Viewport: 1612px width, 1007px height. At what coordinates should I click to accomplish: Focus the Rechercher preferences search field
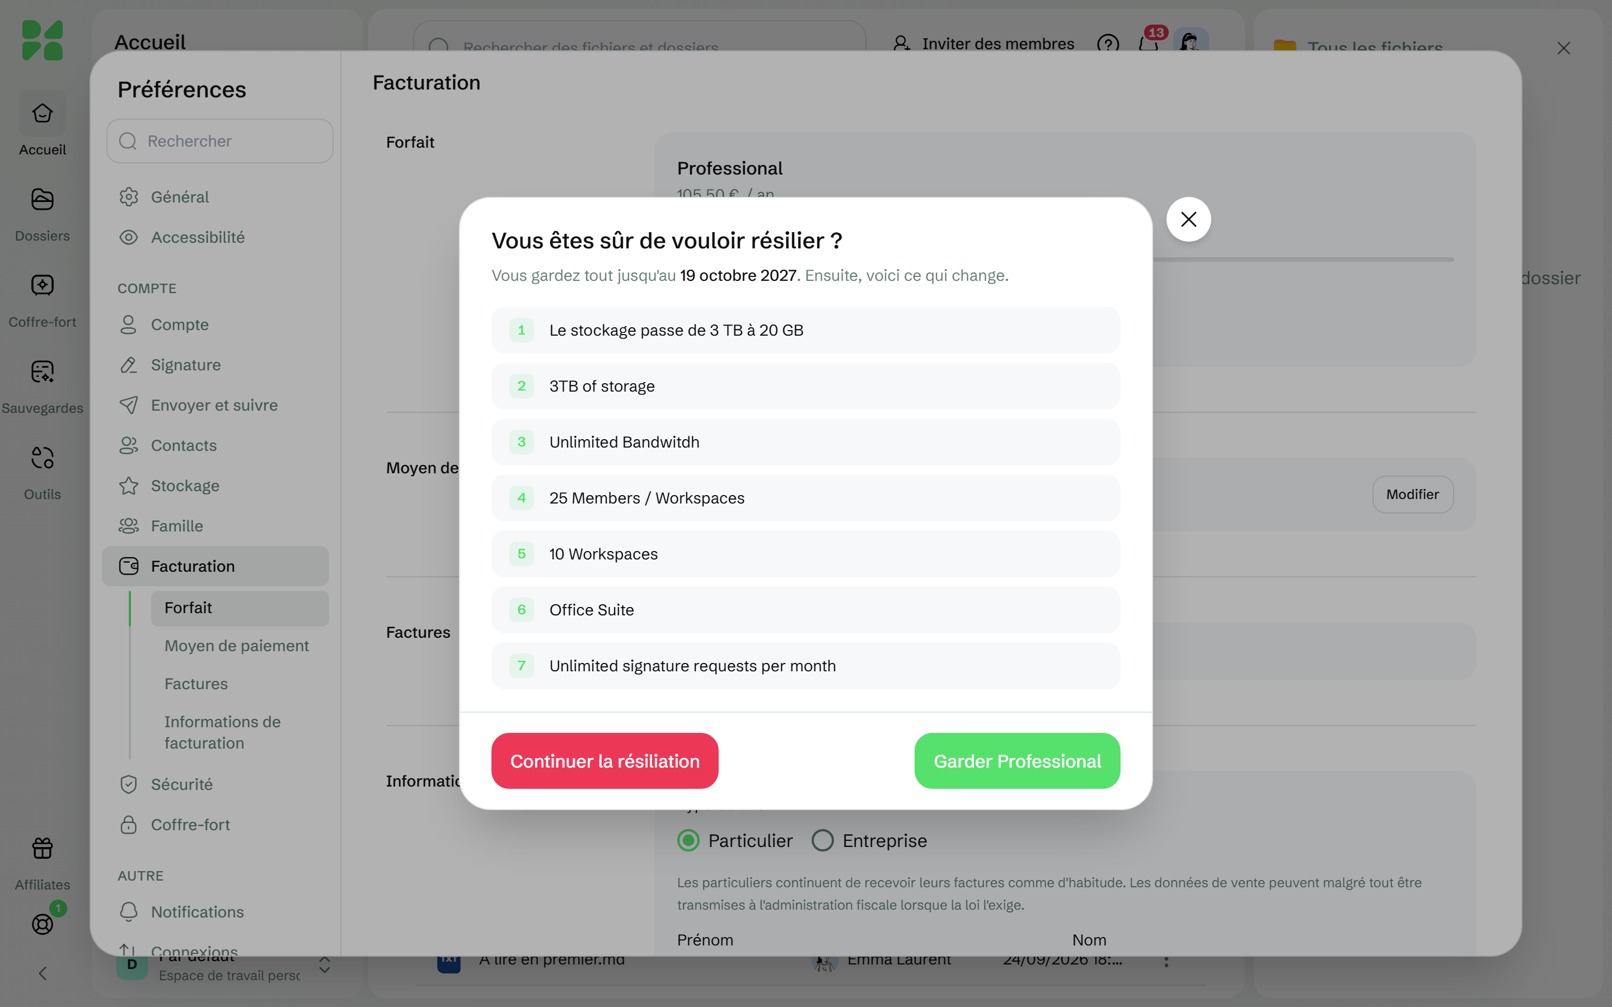[x=220, y=141]
